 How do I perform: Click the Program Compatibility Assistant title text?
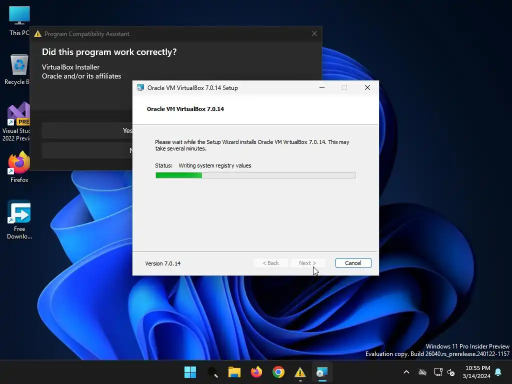[87, 34]
